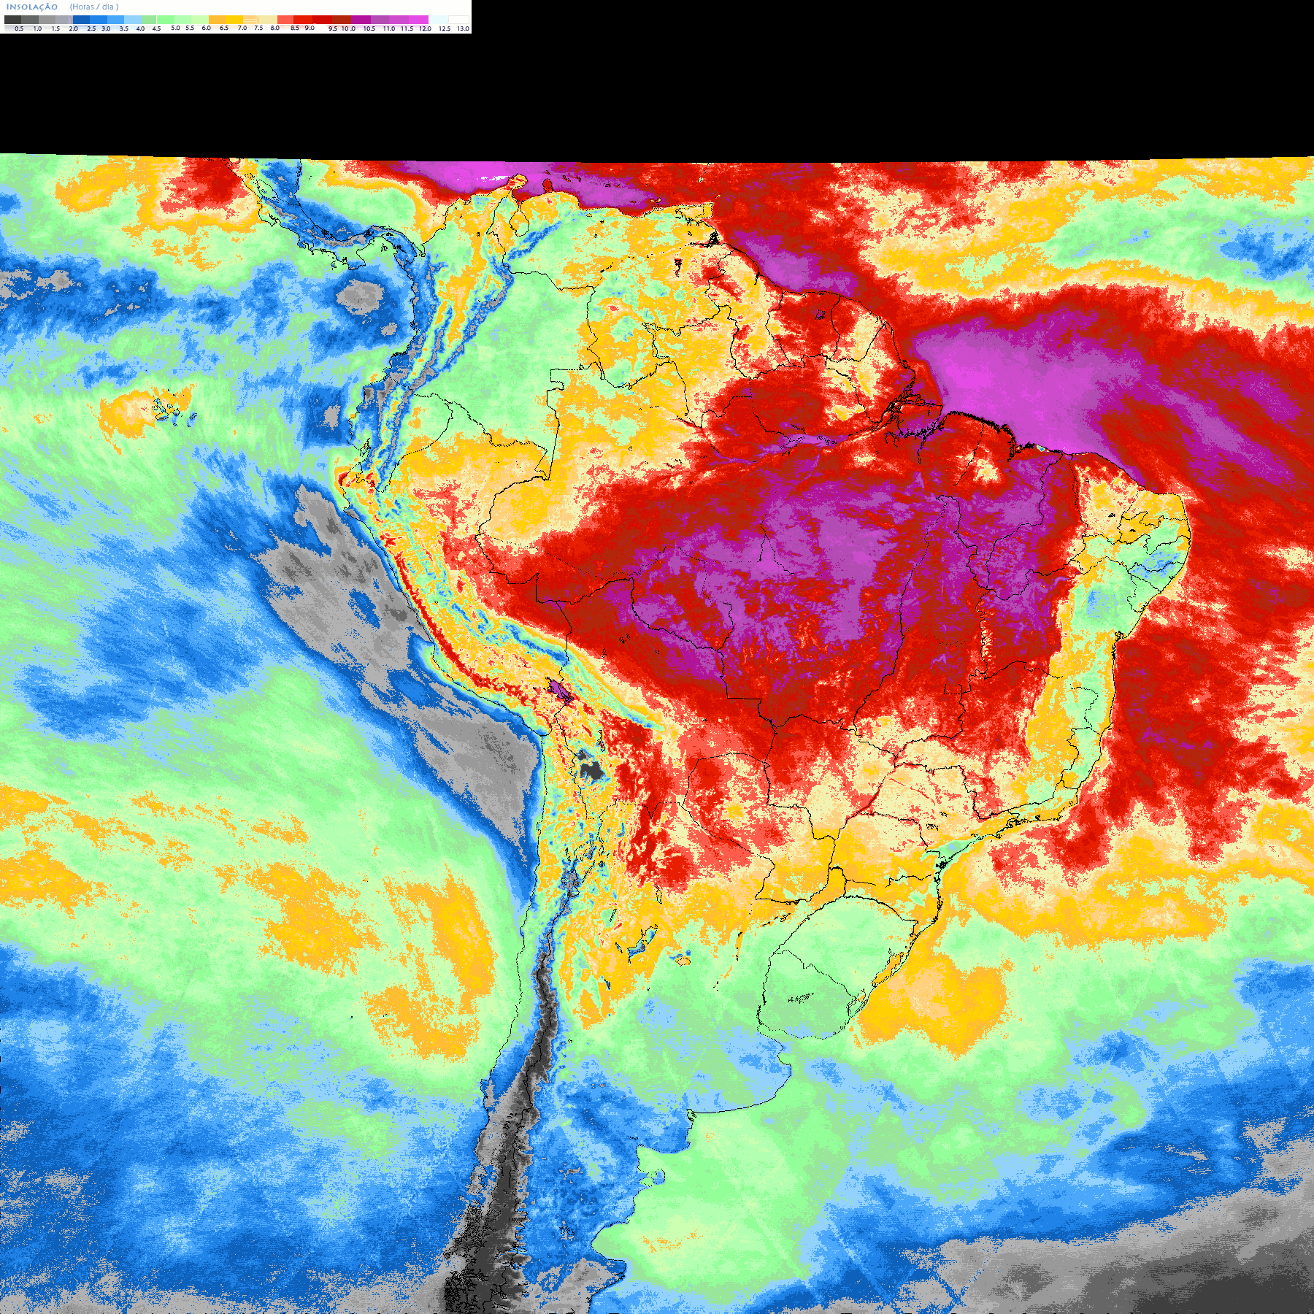Click the '0.5' legend value

coord(19,28)
